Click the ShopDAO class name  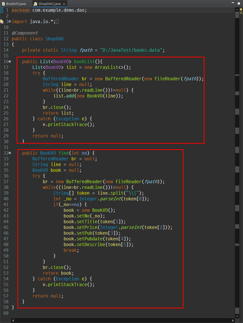tap(54, 39)
